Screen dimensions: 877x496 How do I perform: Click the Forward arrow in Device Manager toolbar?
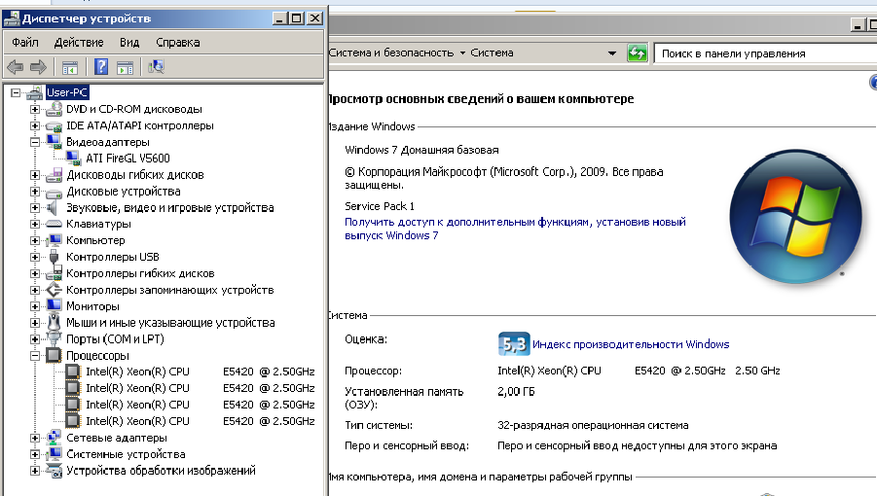click(x=38, y=67)
